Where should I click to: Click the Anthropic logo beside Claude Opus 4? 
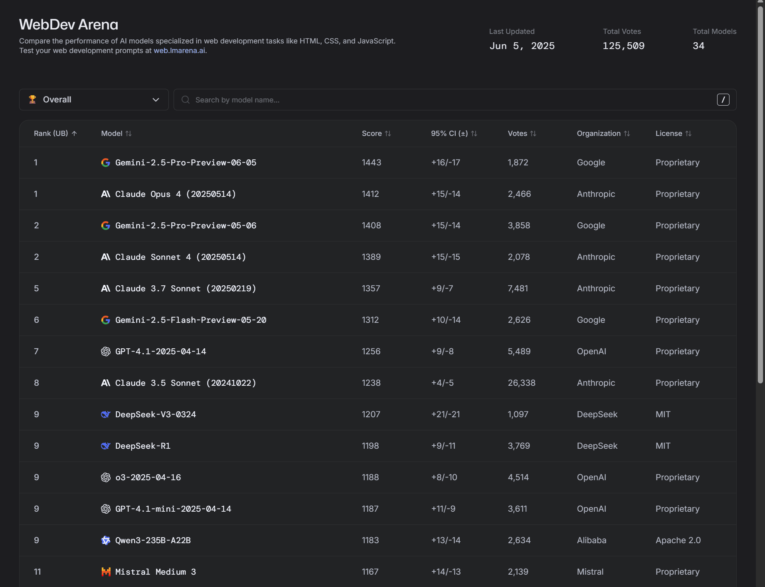[105, 194]
